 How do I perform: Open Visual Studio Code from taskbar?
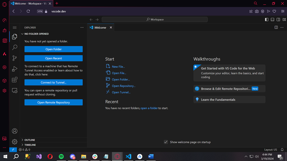click(128, 157)
